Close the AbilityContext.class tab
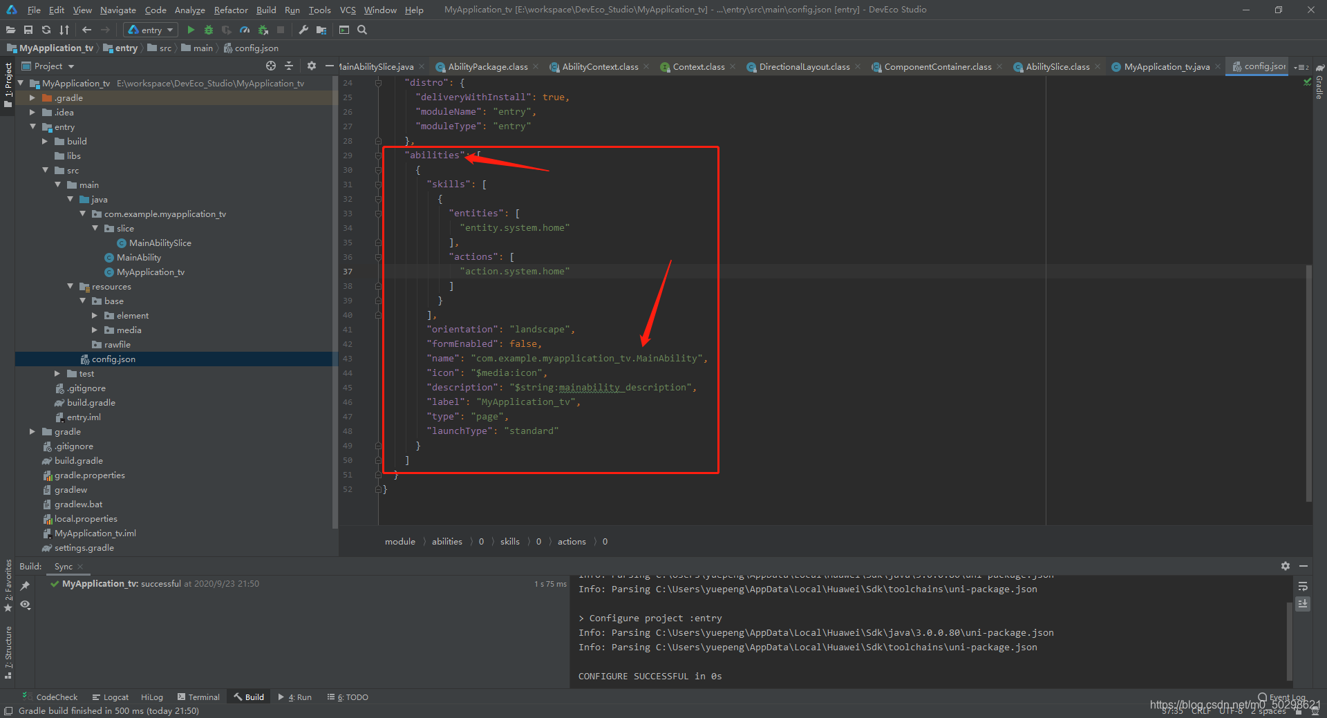The image size is (1327, 718). click(x=646, y=67)
